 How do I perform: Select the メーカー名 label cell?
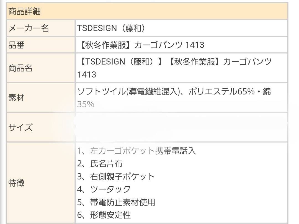click(29, 28)
